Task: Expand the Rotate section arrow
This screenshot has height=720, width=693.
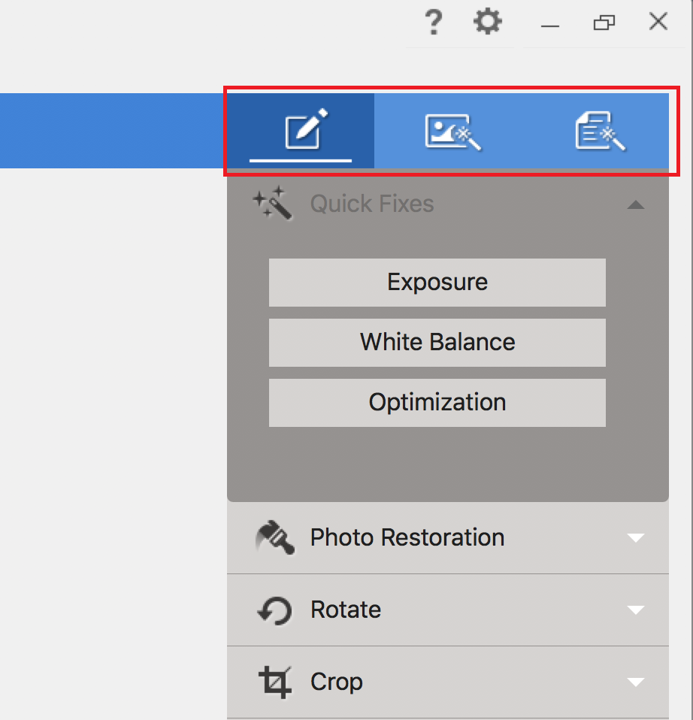Action: pos(636,610)
